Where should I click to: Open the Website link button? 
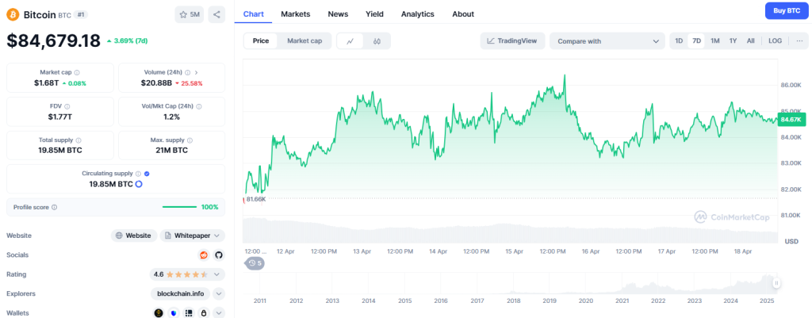tap(134, 236)
